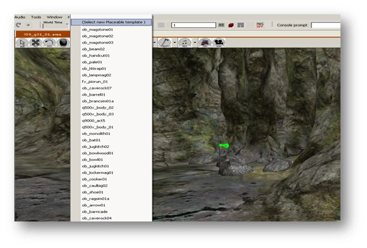
Task: Click the Console prompt input field
Action: 326,25
